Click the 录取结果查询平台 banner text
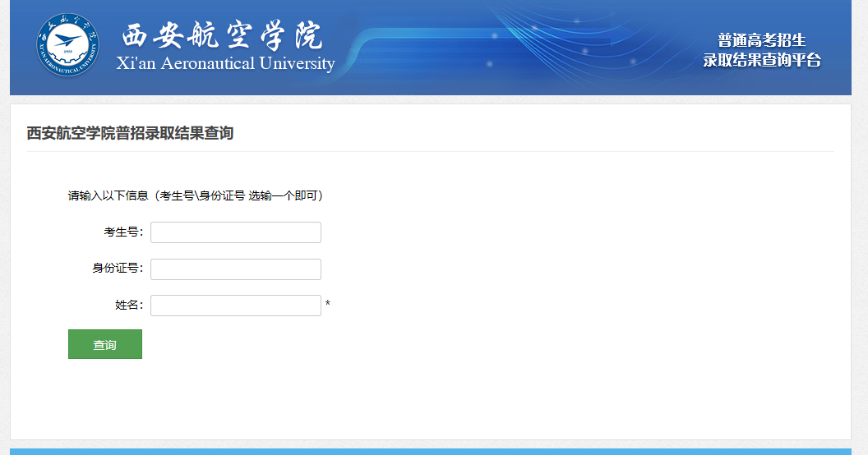The image size is (868, 455). 762,60
